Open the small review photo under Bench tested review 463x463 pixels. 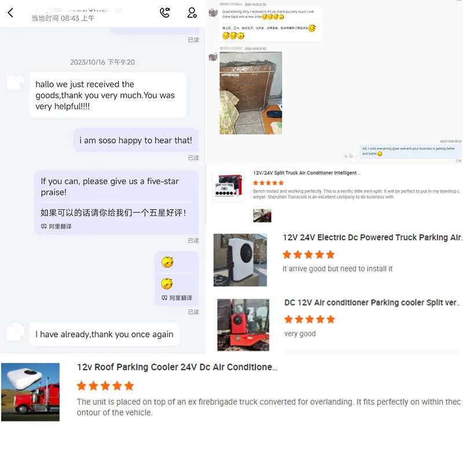point(262,215)
